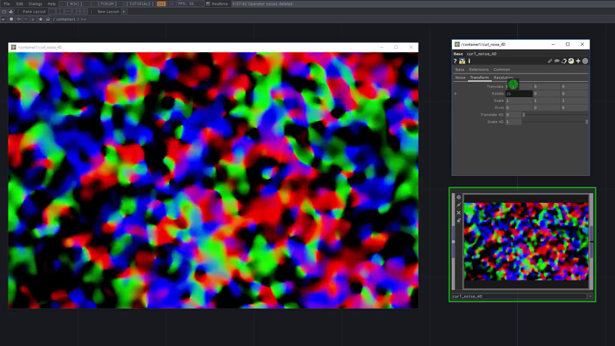Toggle the Realtime checkbox

(x=208, y=4)
